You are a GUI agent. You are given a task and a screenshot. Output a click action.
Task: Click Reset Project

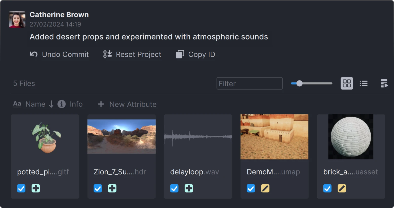point(132,54)
